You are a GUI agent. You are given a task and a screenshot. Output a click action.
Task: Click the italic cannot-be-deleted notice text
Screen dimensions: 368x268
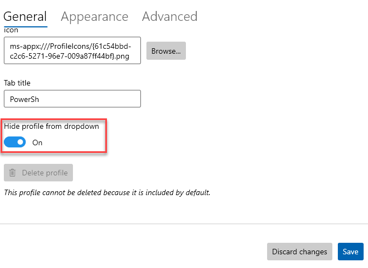[107, 192]
